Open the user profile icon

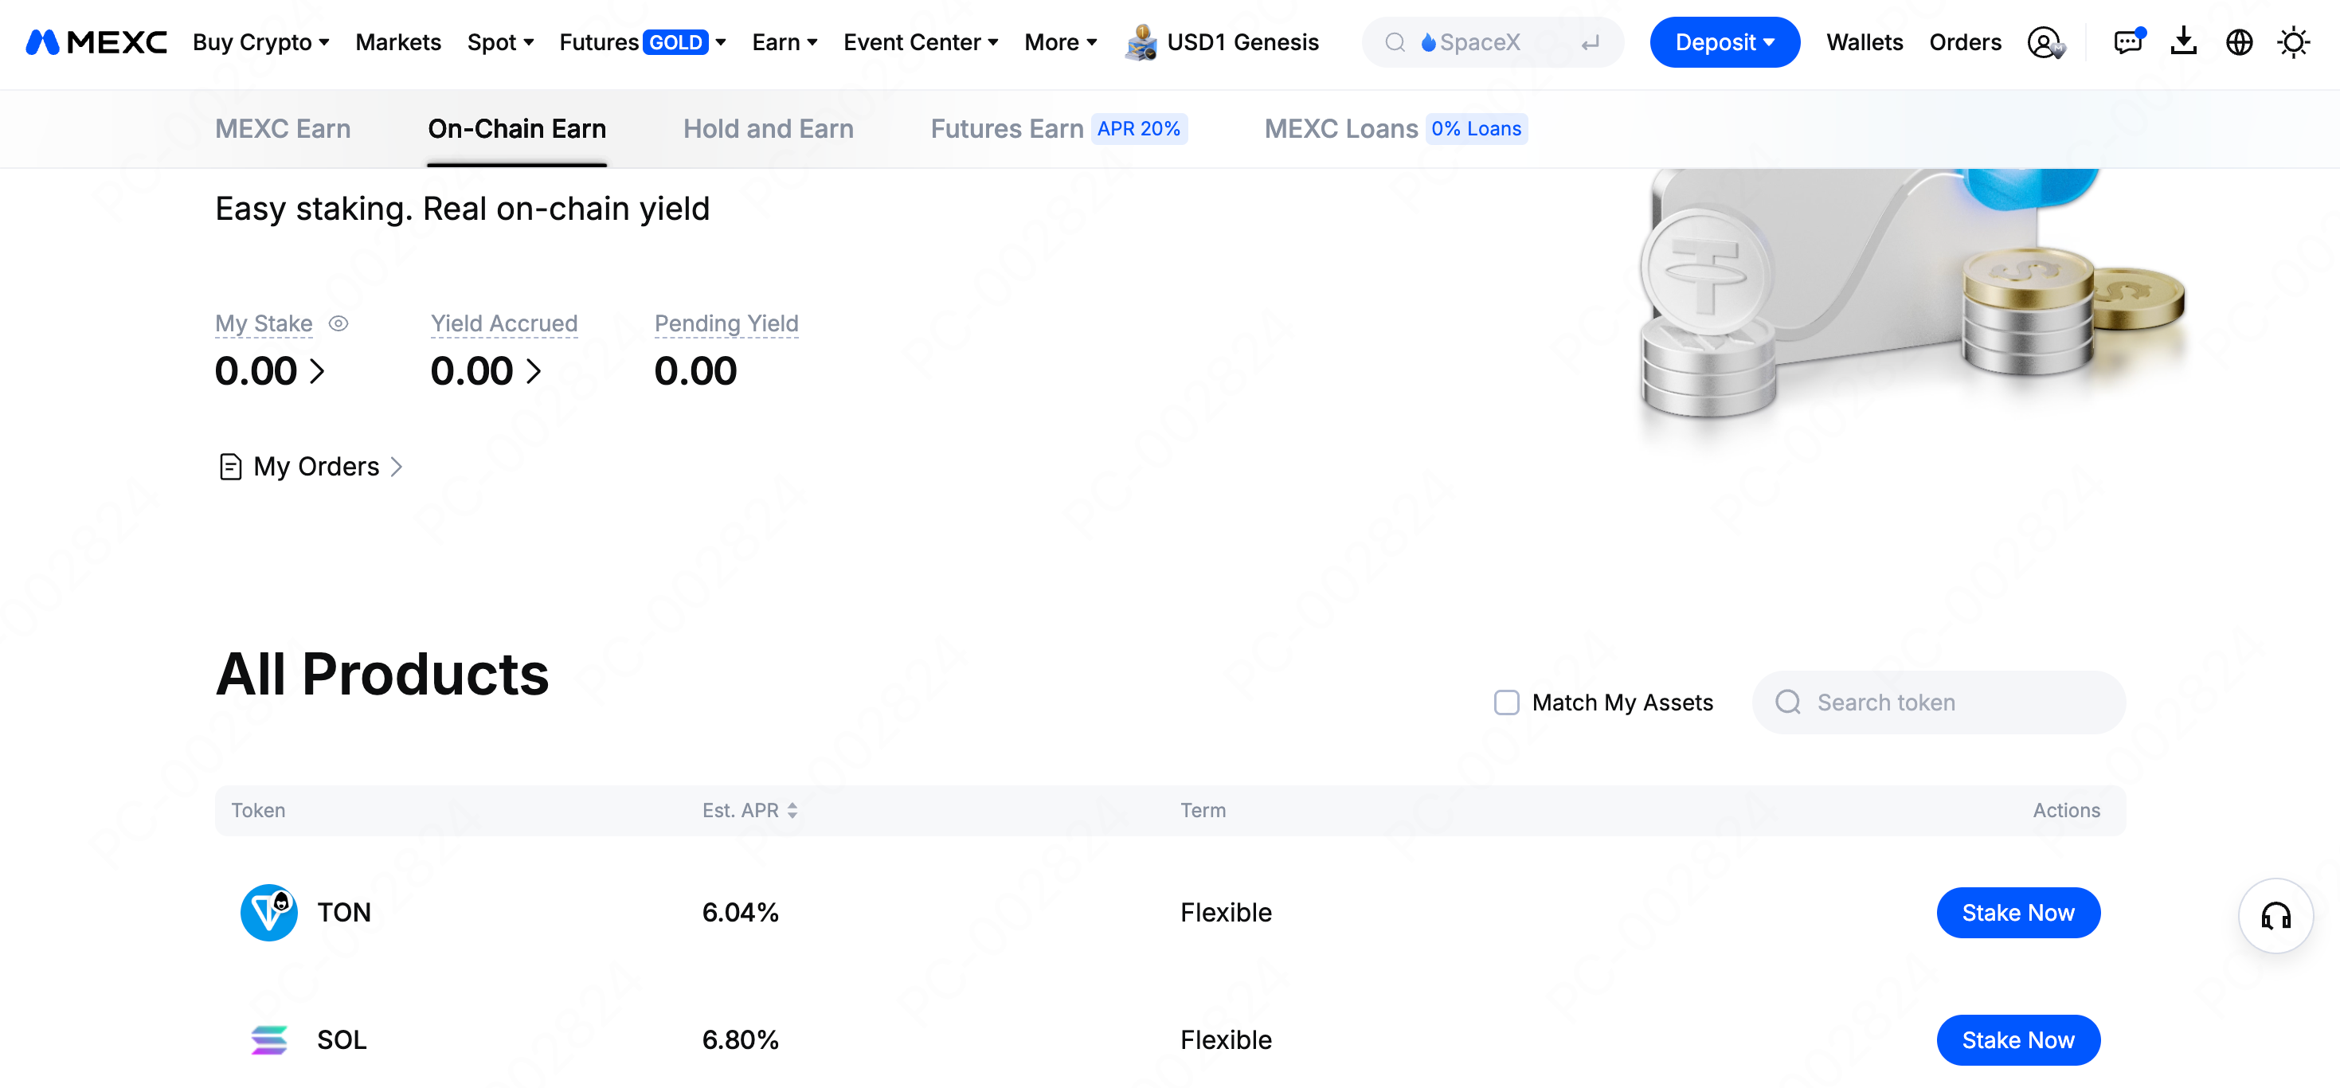pos(2045,43)
